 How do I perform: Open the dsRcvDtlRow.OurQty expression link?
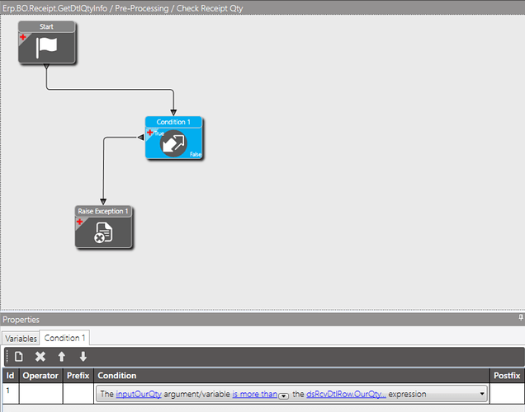346,394
